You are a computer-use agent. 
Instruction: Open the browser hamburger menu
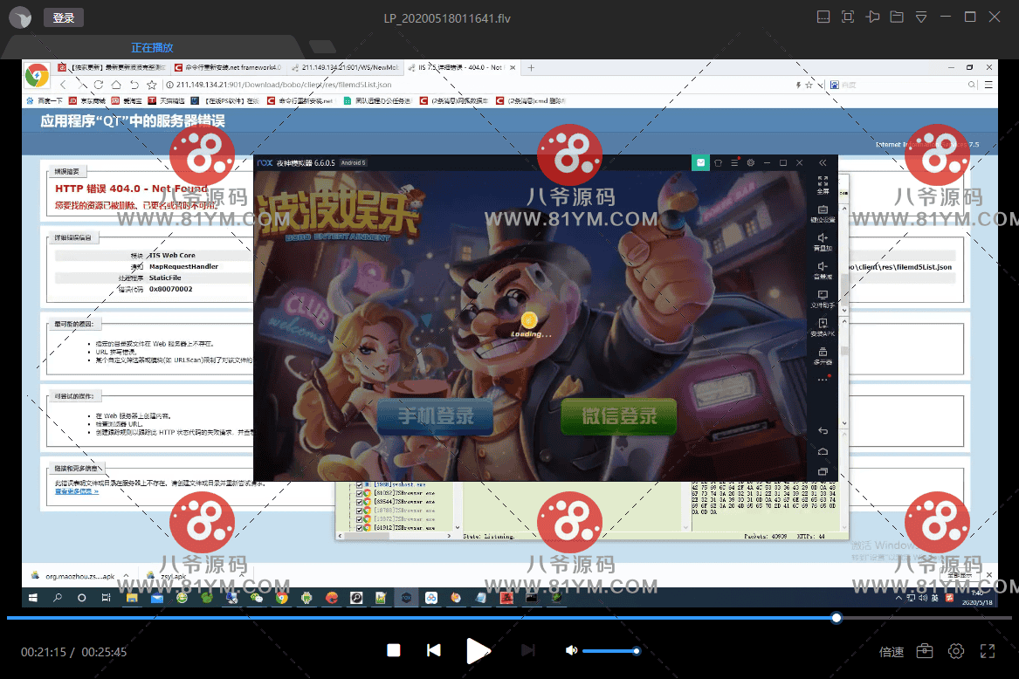coord(988,85)
